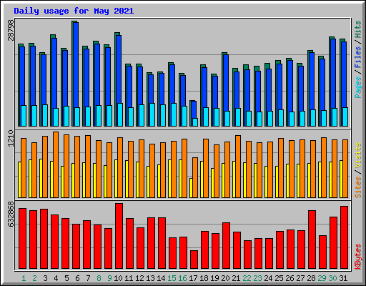Click day 28 on the x-axis
This screenshot has width=366, height=286.
(311, 278)
